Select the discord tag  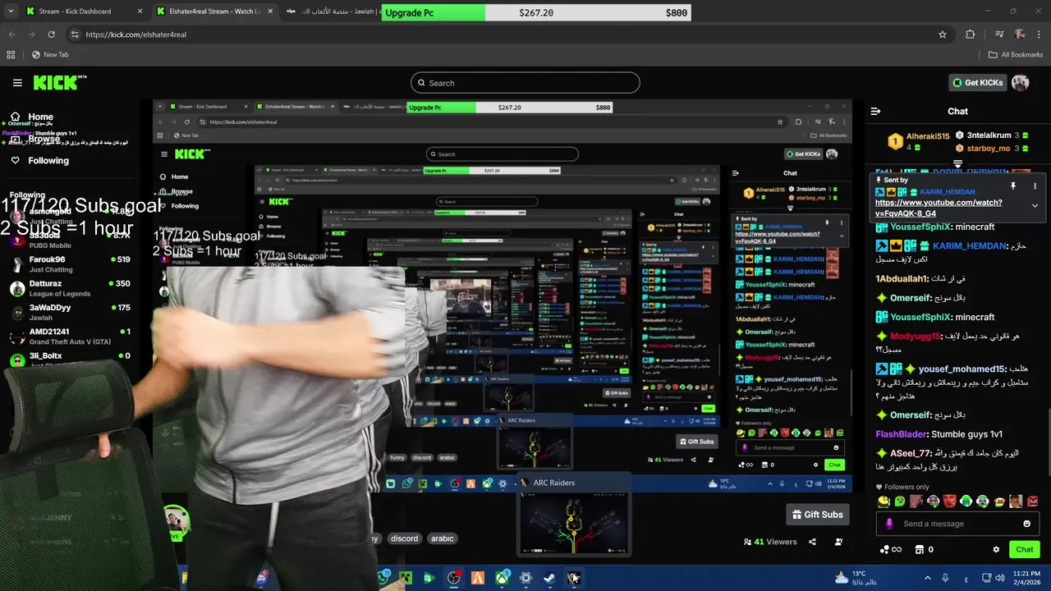coord(404,538)
